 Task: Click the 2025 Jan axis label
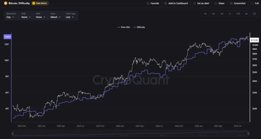[x=199, y=126]
